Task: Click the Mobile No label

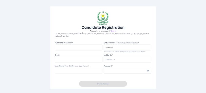Action: tap(108, 55)
